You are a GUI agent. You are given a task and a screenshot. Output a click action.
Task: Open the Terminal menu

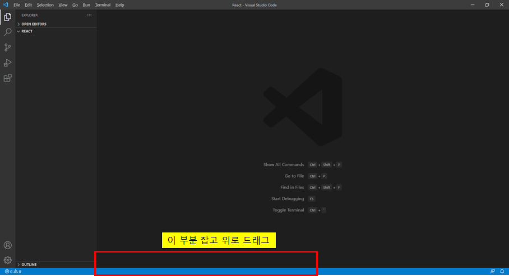pos(103,5)
